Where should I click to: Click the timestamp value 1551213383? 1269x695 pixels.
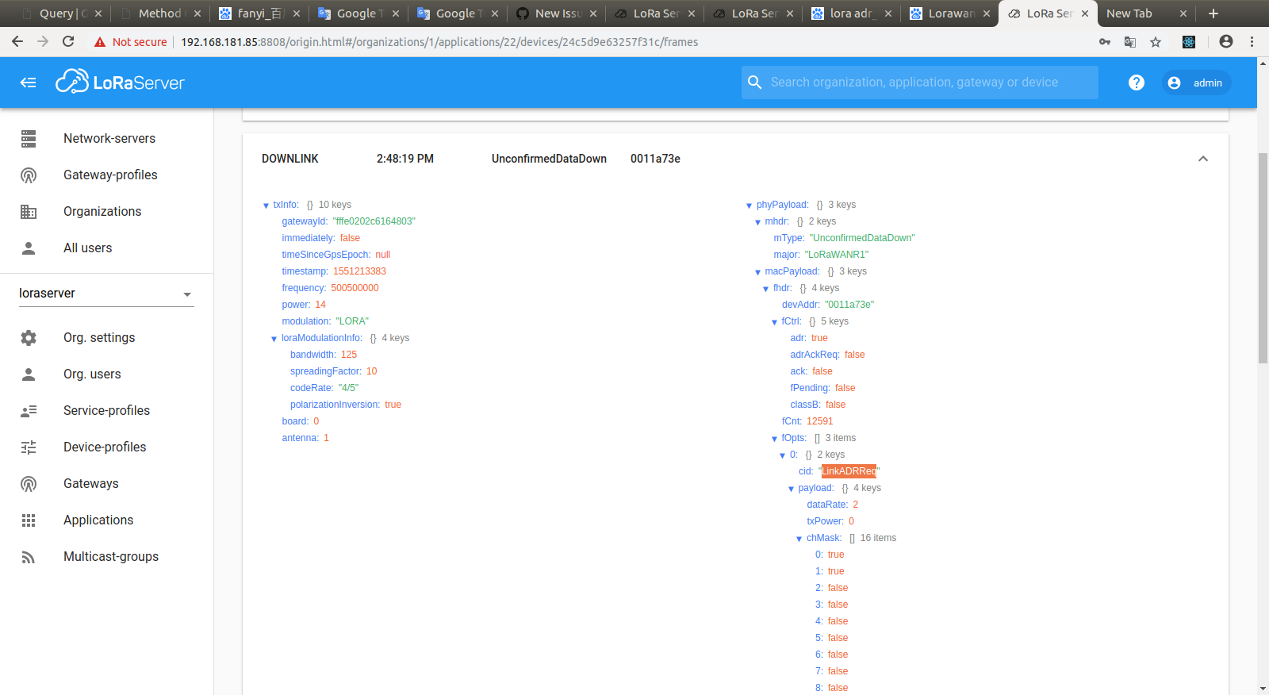click(359, 271)
